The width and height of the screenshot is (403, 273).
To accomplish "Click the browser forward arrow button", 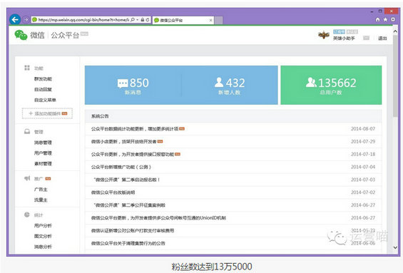I will pyautogui.click(x=26, y=19).
